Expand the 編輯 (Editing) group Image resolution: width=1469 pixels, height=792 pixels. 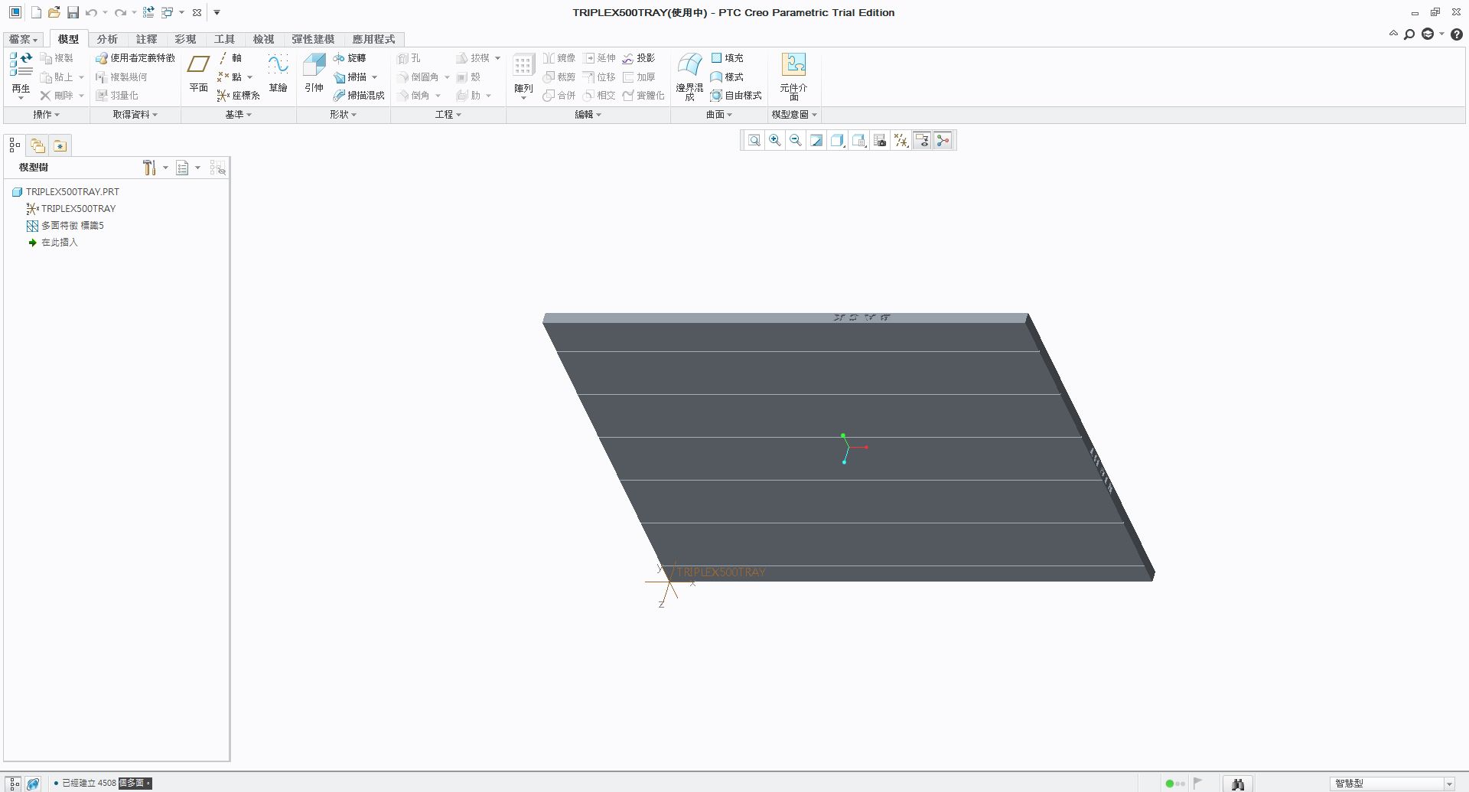pyautogui.click(x=588, y=115)
